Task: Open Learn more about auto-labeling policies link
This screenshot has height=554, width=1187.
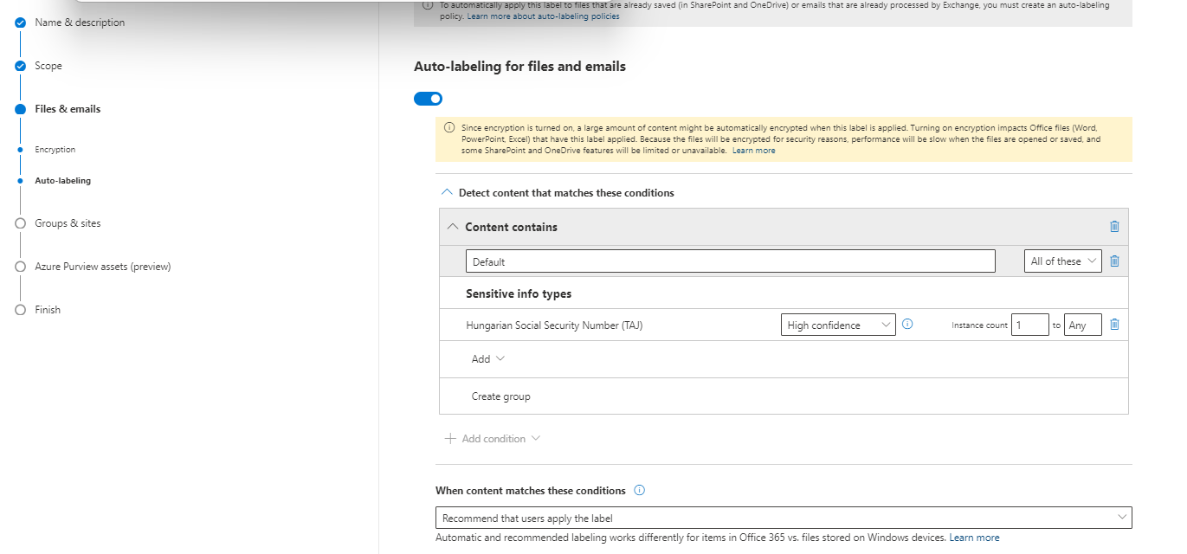Action: coord(543,16)
